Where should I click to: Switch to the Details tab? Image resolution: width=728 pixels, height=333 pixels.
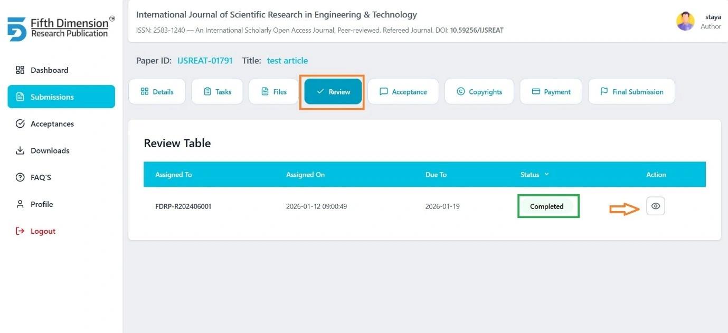(x=157, y=91)
